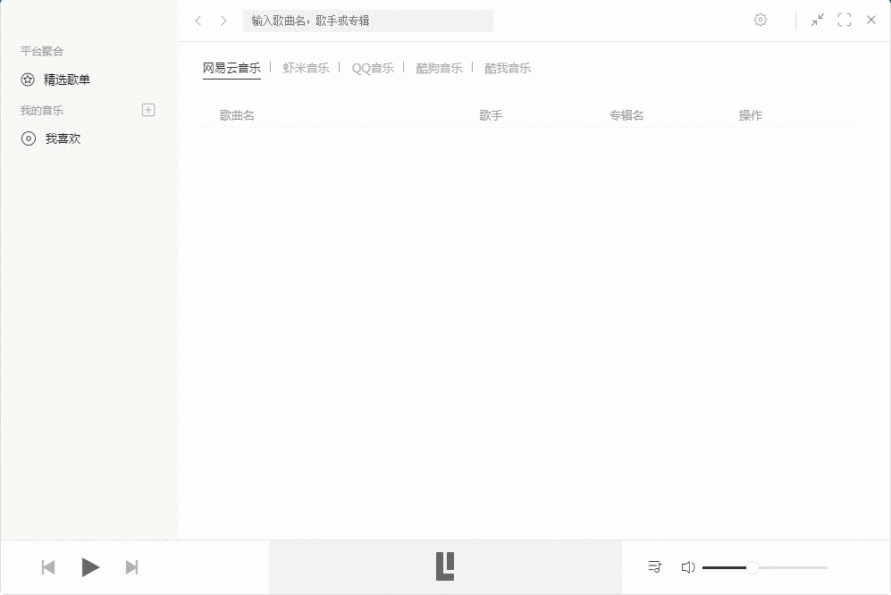Click the Listen 1 logo in playback bar
The width and height of the screenshot is (891, 595).
[447, 566]
